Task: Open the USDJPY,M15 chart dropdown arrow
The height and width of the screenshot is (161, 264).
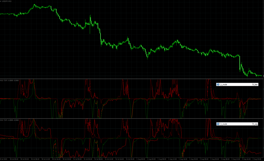Action: pos(1,1)
